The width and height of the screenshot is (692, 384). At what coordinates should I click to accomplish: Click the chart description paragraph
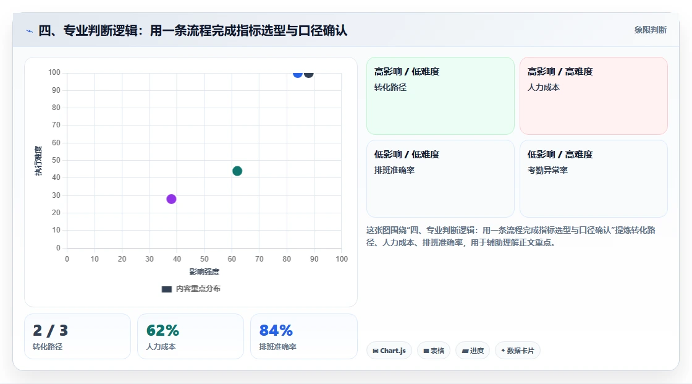click(510, 236)
